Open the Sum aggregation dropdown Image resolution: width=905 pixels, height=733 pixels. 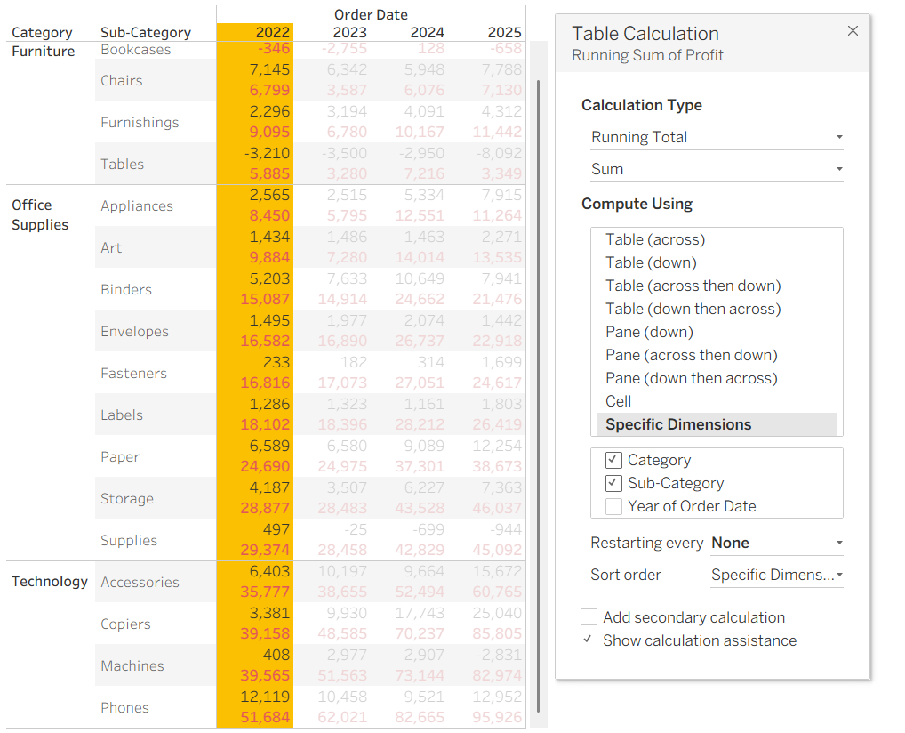717,169
